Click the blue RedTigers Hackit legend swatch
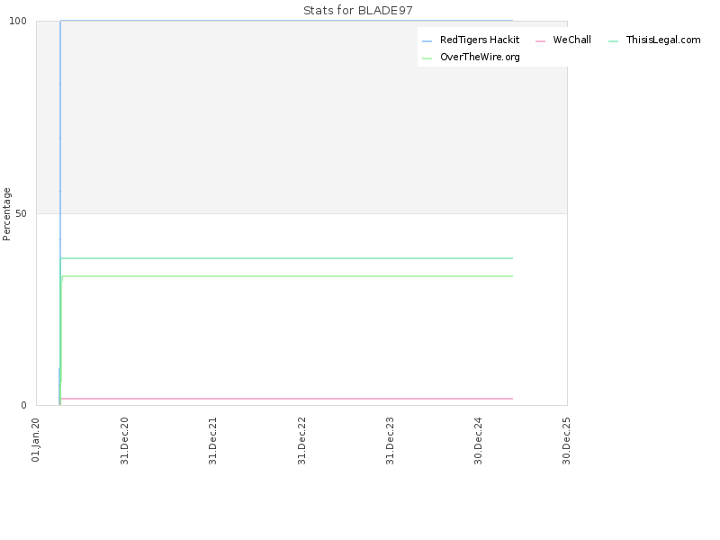This screenshot has height=540, width=720. click(x=427, y=40)
